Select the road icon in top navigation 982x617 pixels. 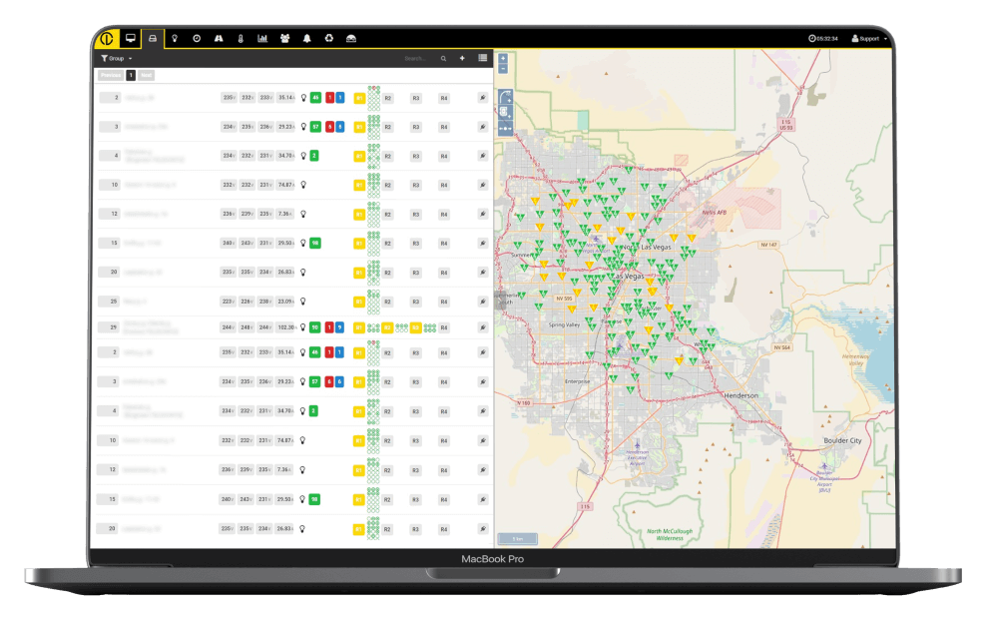point(219,38)
